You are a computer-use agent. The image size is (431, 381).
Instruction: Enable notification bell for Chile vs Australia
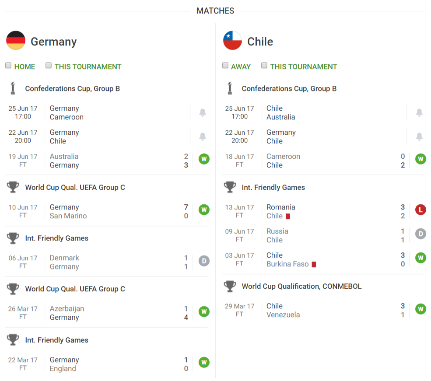click(x=419, y=112)
